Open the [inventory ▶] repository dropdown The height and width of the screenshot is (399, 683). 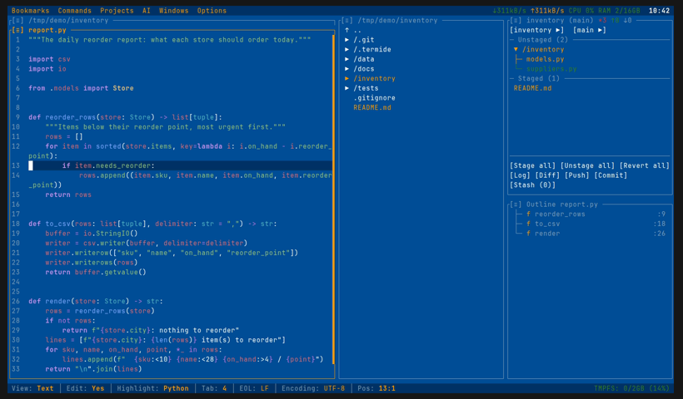point(536,30)
